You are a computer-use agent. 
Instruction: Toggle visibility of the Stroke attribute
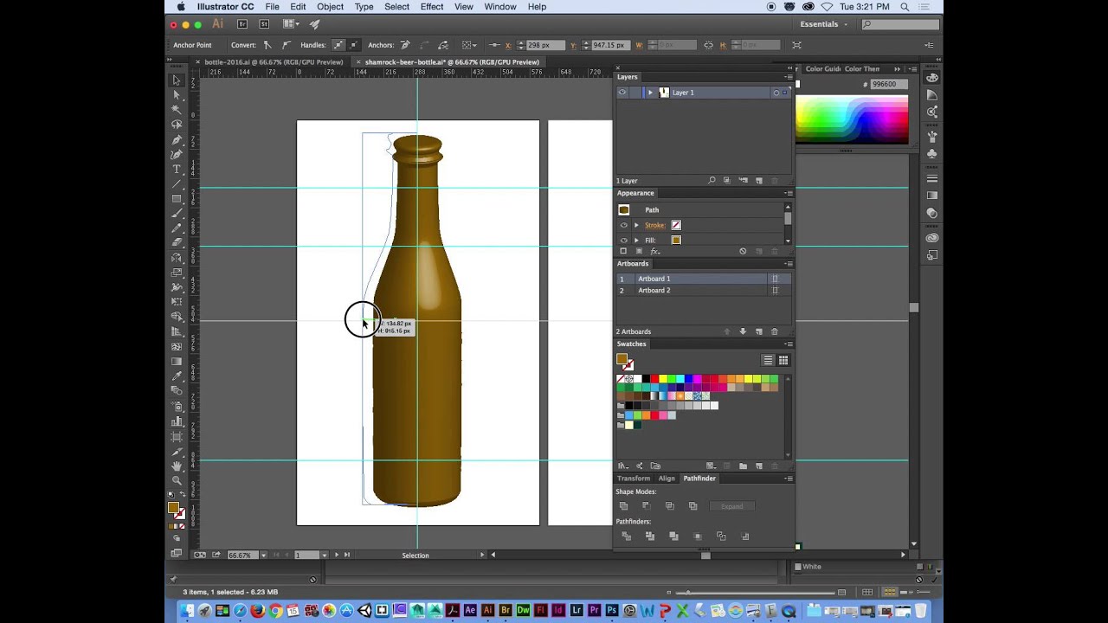[623, 225]
